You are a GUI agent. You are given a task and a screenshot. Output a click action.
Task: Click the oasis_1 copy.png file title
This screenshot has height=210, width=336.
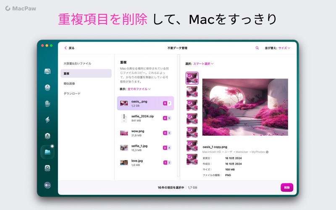215,147
